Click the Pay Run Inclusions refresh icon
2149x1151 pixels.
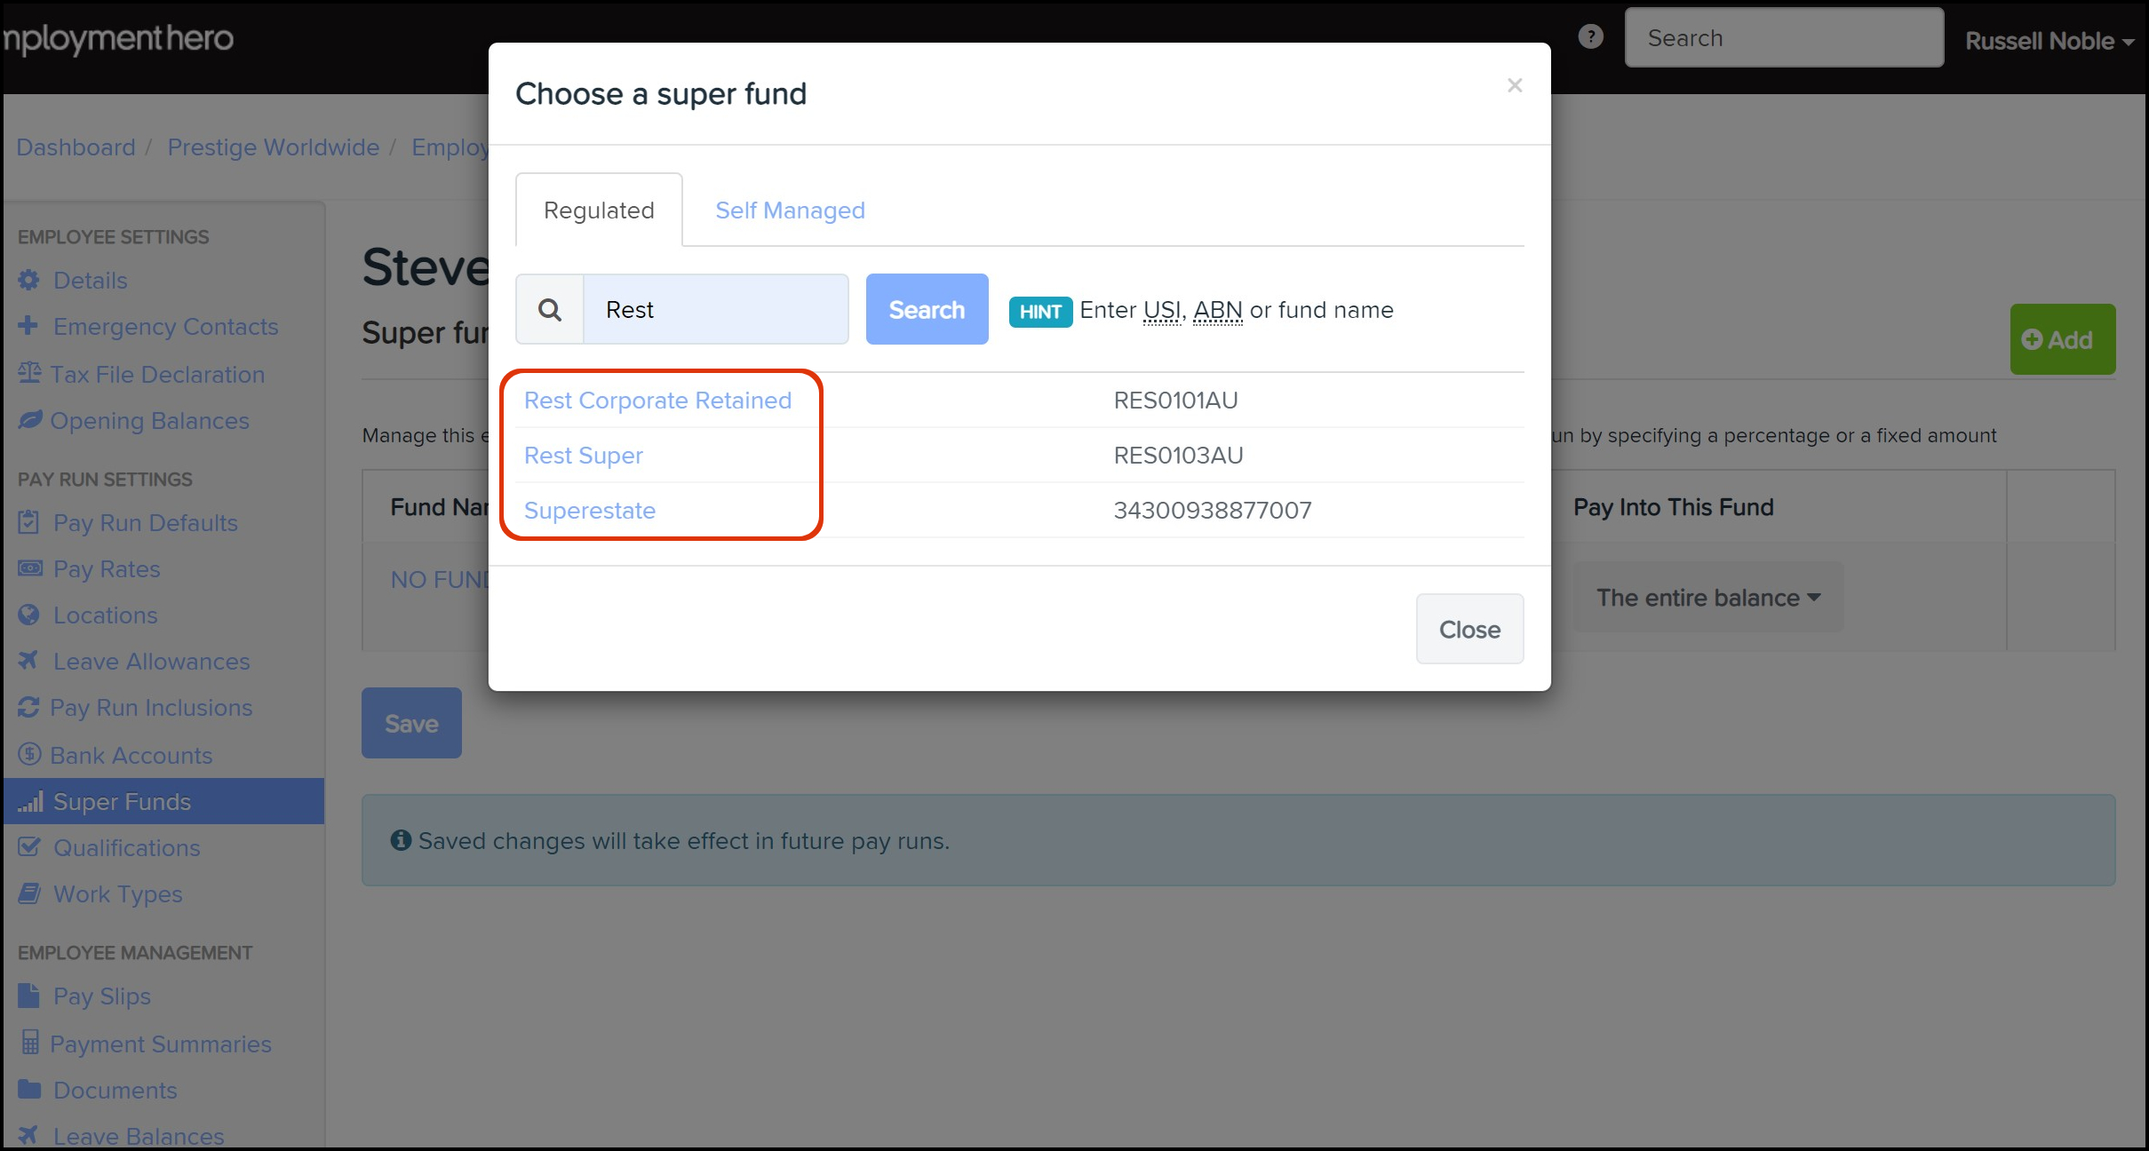[28, 707]
